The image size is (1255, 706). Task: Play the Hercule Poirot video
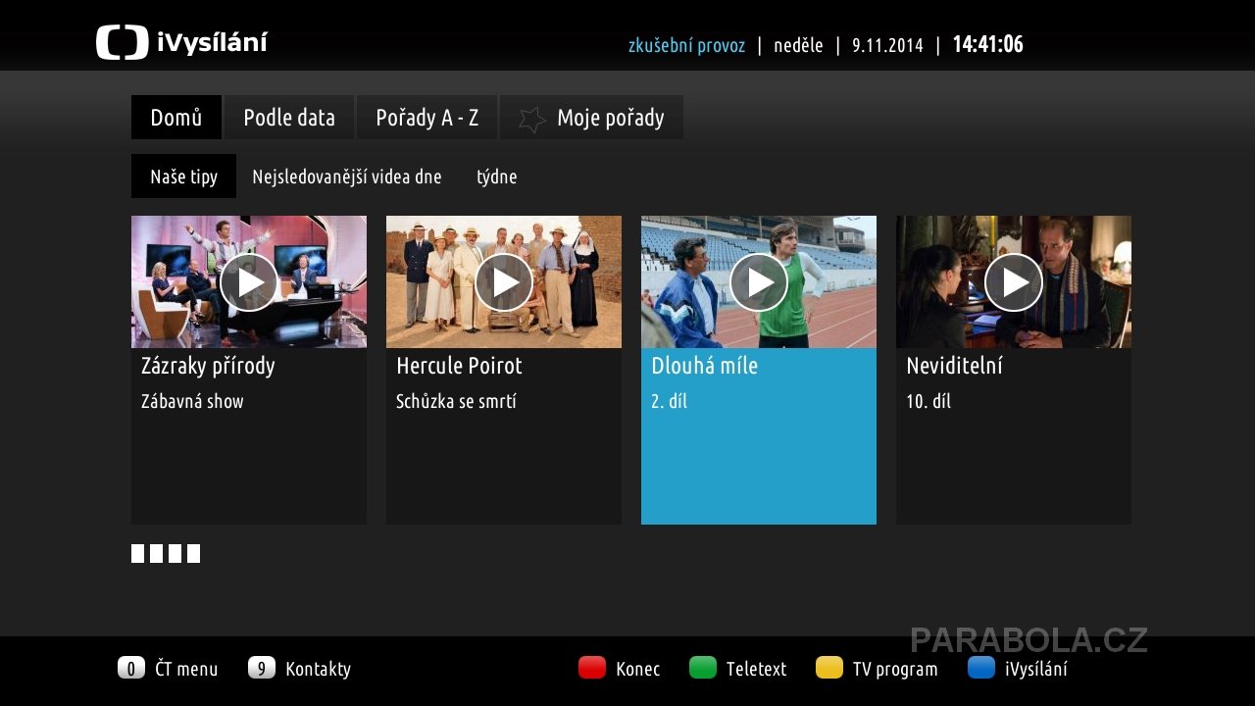click(504, 282)
